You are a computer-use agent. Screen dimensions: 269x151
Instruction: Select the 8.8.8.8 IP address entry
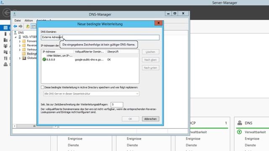50,60
